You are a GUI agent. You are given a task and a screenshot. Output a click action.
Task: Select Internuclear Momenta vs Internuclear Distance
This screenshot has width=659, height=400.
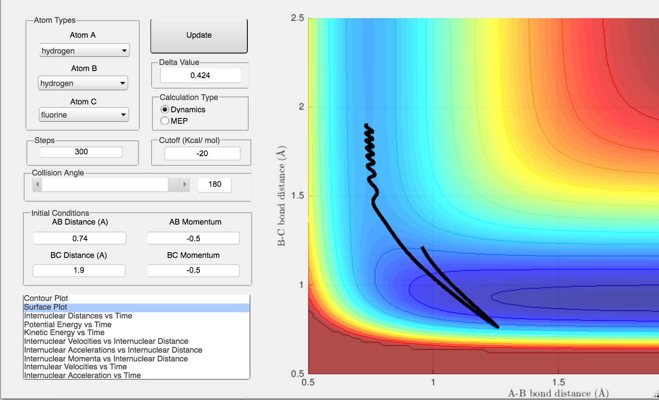136,359
